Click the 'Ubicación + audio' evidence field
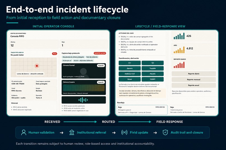226x150 pixels. click(x=22, y=97)
